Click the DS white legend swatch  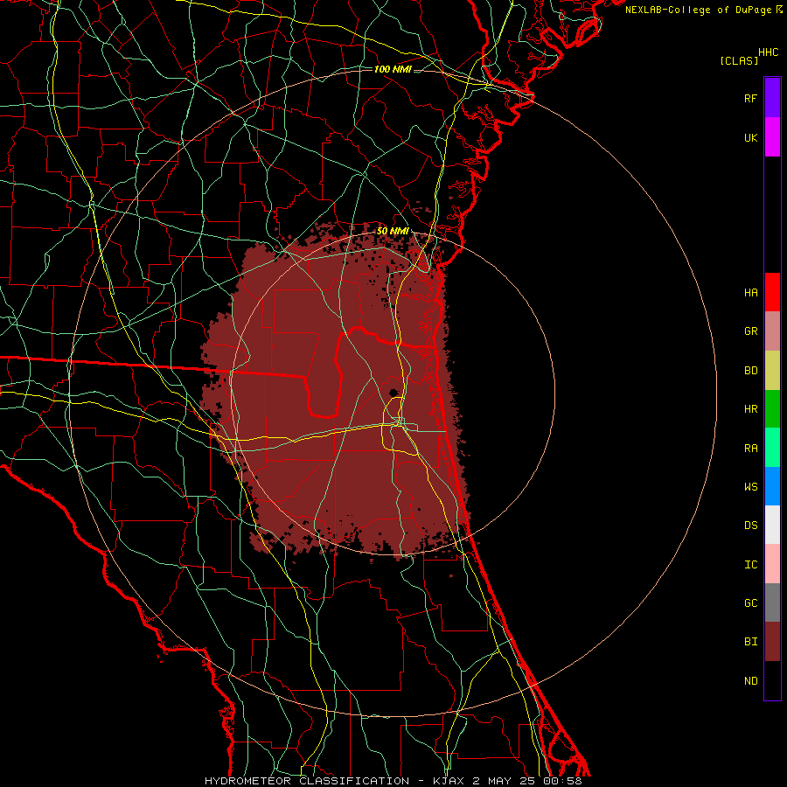(x=772, y=525)
